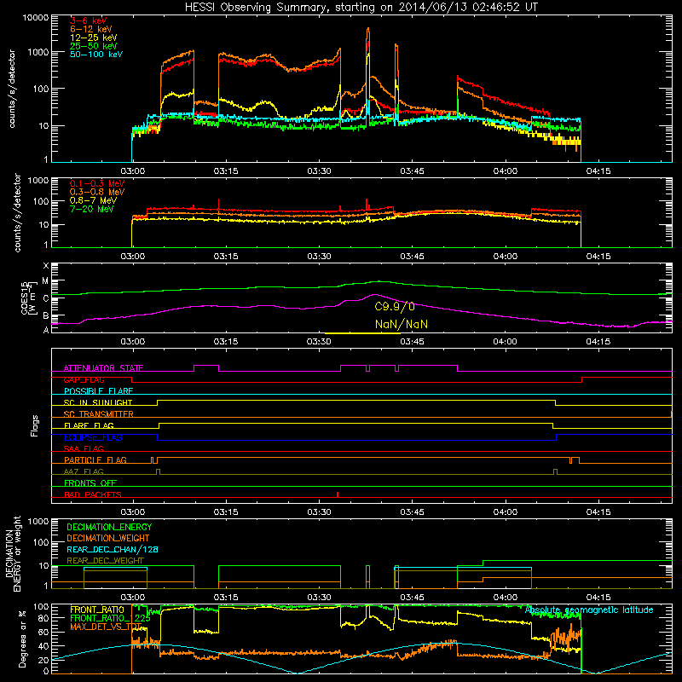This screenshot has height=682, width=682.
Task: Click the DECIMATION_WEIGHT legend label
Action: (108, 538)
